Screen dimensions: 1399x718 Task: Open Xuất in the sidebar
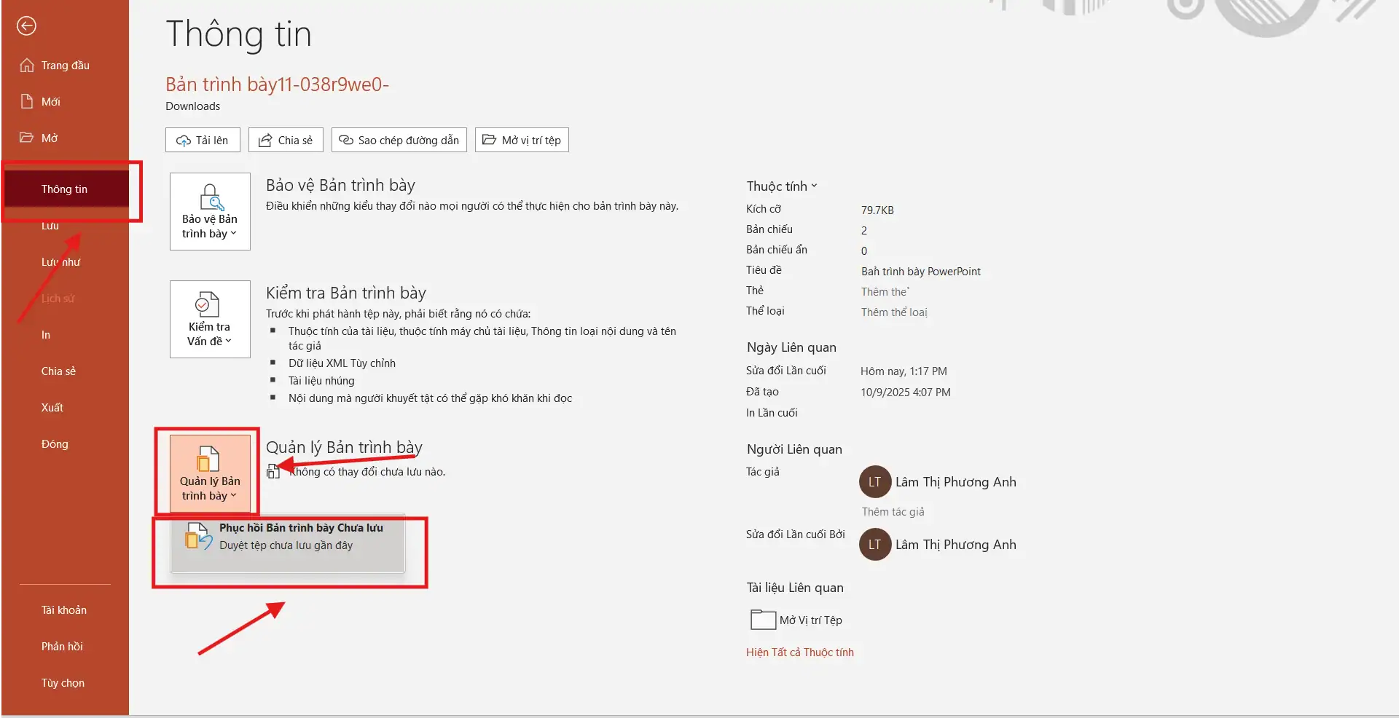click(52, 408)
